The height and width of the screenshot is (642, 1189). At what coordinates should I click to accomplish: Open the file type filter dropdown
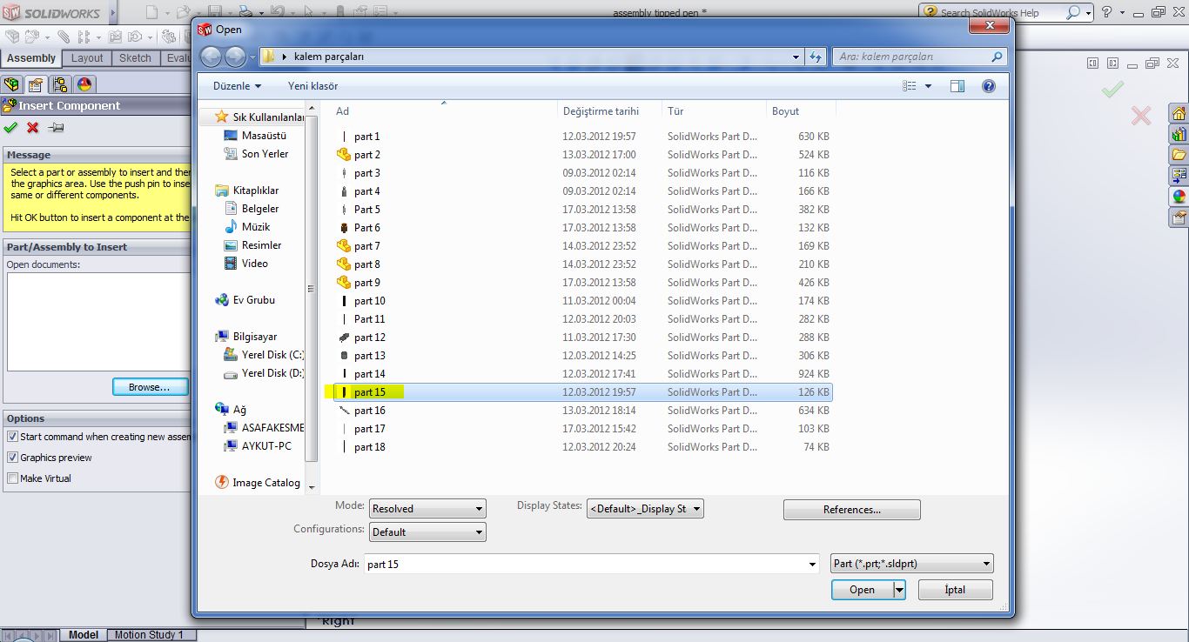(x=911, y=564)
